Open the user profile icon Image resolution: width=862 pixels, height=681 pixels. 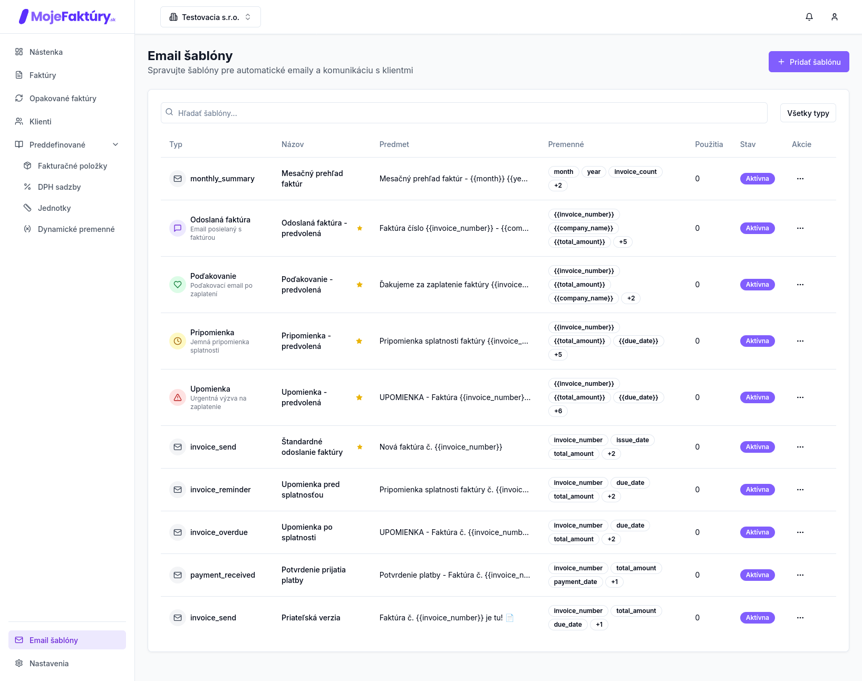click(x=835, y=17)
